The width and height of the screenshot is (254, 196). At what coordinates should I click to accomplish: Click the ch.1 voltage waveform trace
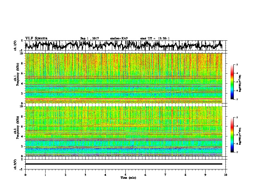click(123, 45)
